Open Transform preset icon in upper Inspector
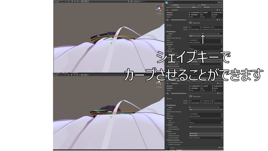This screenshot has width=268, height=151. 220,10
